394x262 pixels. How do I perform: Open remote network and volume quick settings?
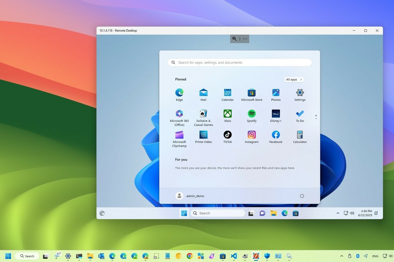[349, 213]
